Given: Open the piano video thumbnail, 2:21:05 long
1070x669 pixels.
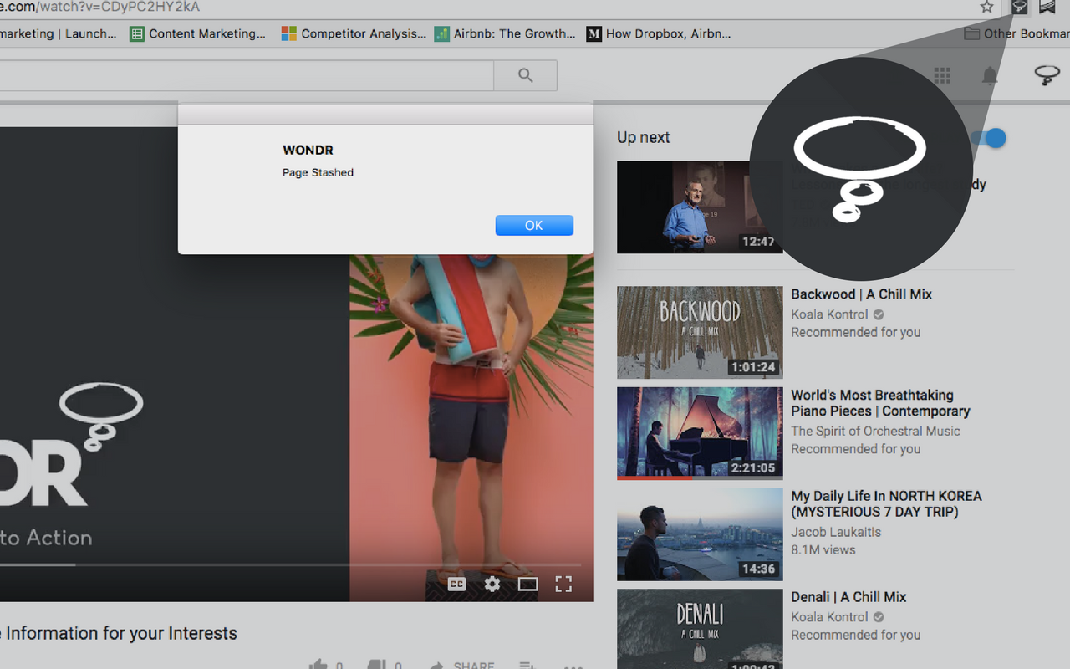Looking at the screenshot, I should click(x=700, y=433).
